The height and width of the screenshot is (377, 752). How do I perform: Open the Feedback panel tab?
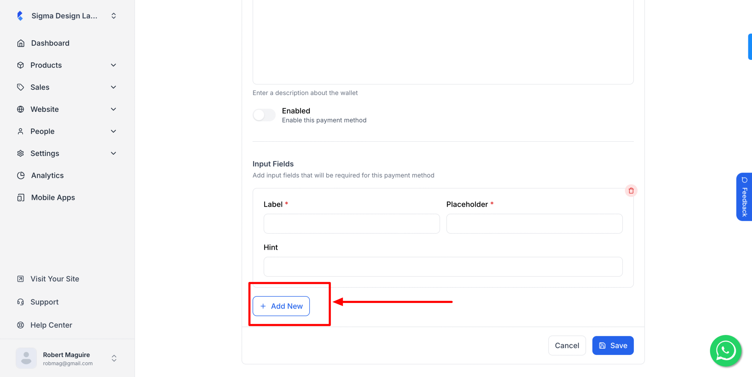click(744, 197)
